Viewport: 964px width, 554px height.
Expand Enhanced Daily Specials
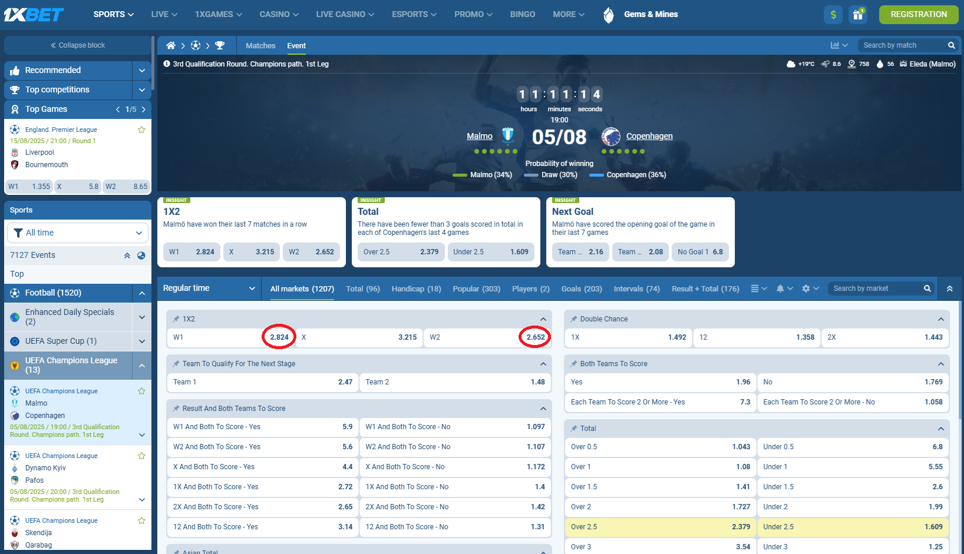(x=141, y=317)
